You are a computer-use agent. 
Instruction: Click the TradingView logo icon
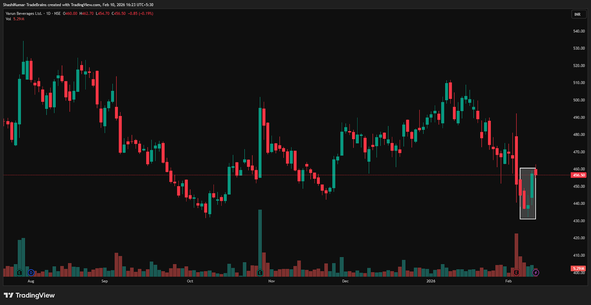click(x=8, y=295)
